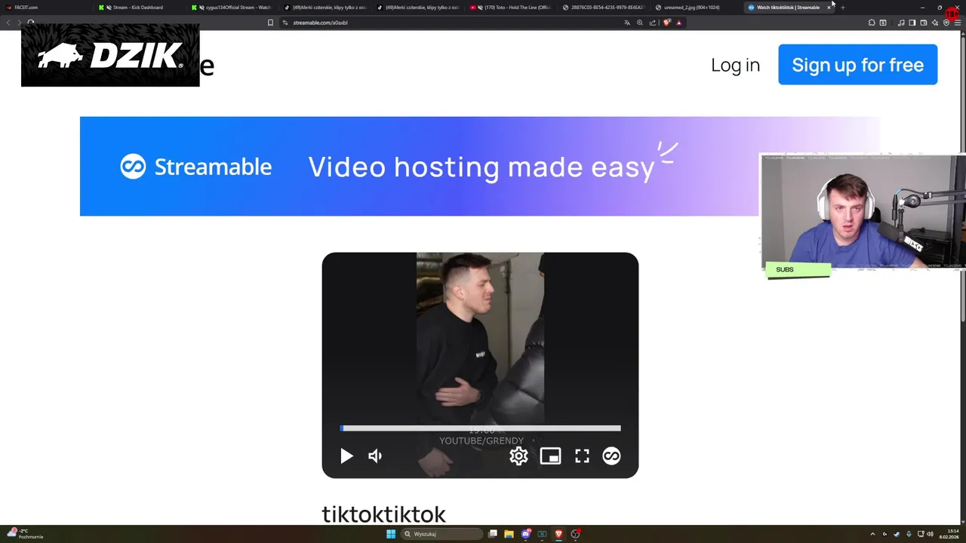
Task: Mute the video with the speaker icon
Action: pos(375,456)
